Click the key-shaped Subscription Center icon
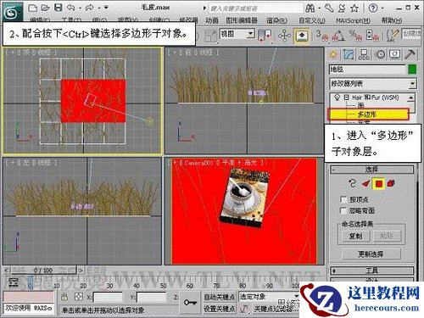Image resolution: width=424 pixels, height=318 pixels. (329, 8)
